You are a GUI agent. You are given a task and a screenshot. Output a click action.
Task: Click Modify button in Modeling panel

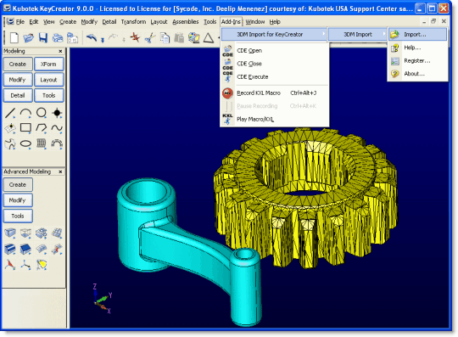click(18, 80)
